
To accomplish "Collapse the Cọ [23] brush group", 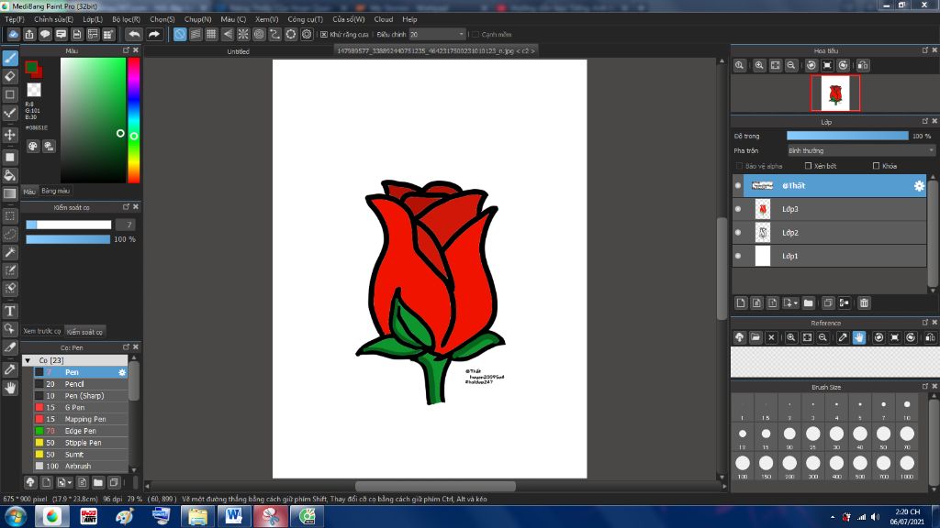I will (x=28, y=360).
